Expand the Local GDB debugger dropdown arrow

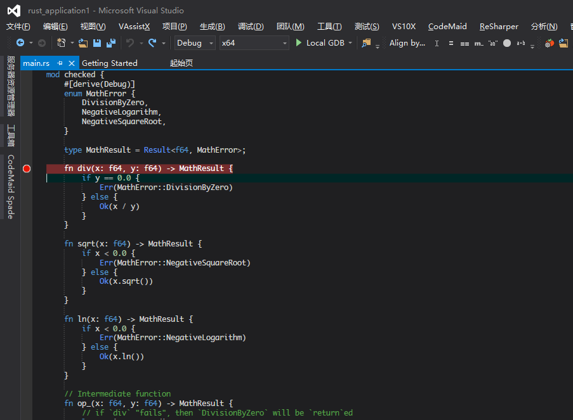(351, 43)
